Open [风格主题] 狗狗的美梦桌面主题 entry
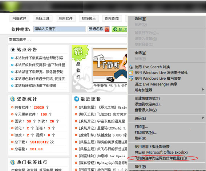The width and height of the screenshot is (206, 171). [103, 142]
